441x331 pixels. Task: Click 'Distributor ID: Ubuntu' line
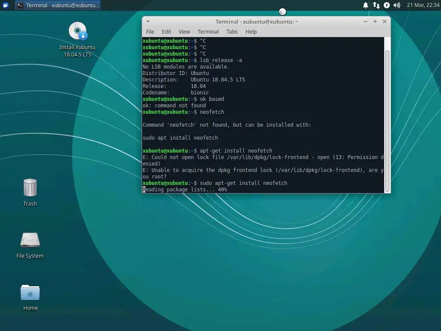point(176,73)
